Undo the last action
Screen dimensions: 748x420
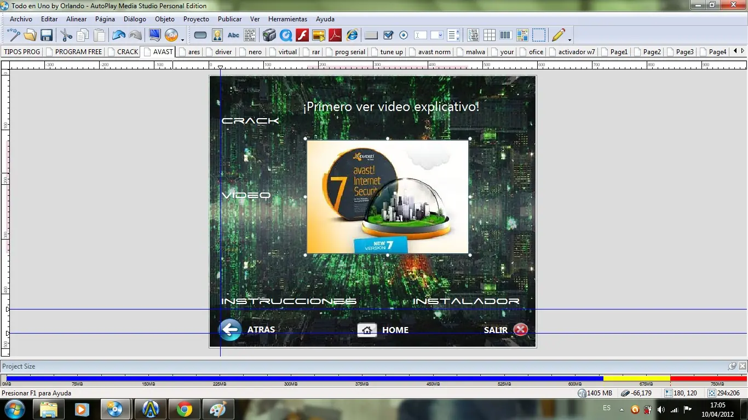[119, 36]
